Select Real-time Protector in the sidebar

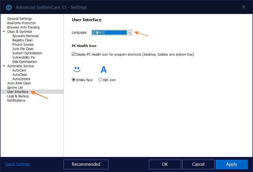click(x=22, y=23)
